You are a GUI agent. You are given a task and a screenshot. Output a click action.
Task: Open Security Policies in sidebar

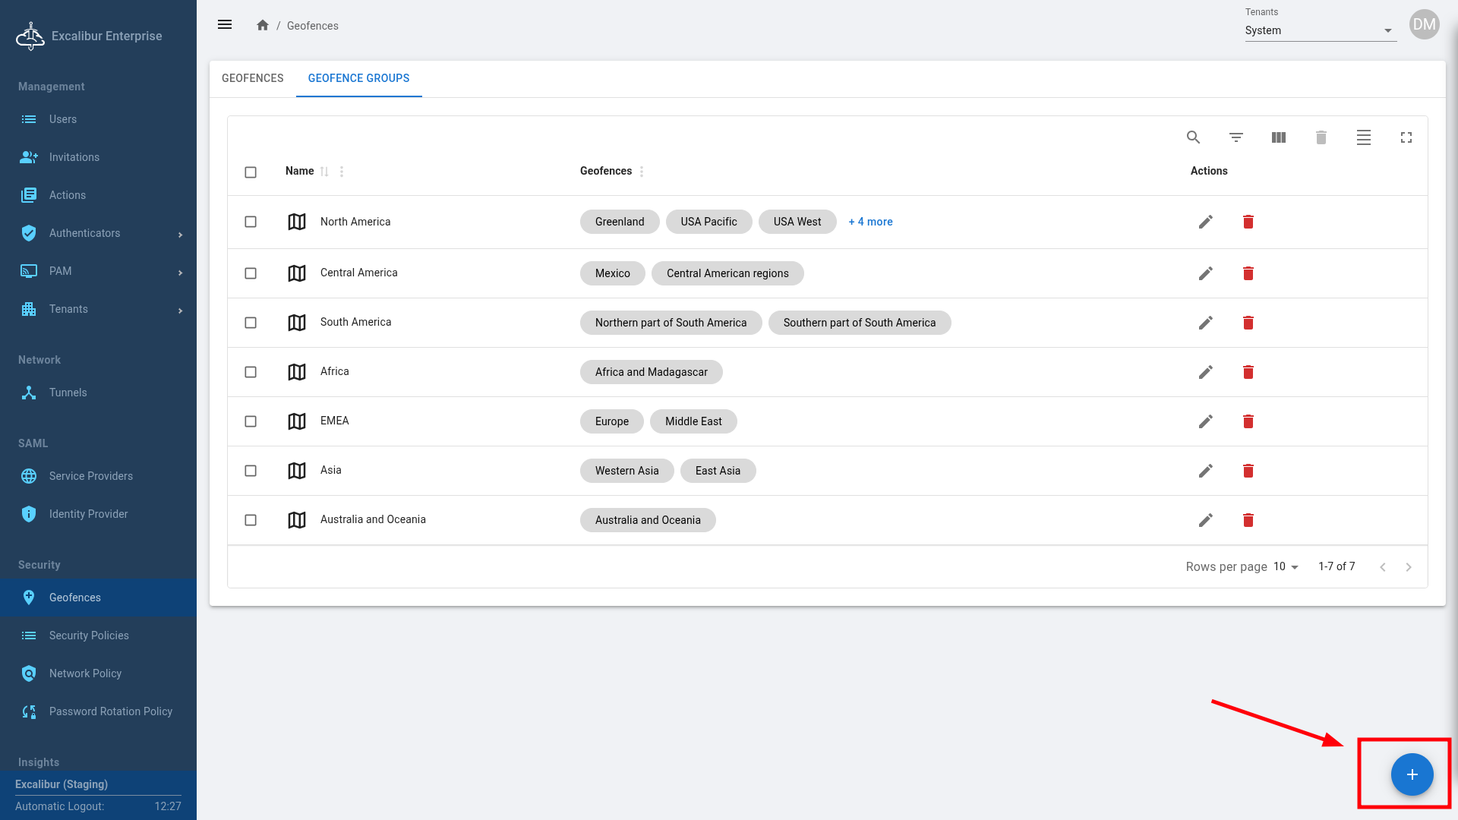(x=89, y=635)
